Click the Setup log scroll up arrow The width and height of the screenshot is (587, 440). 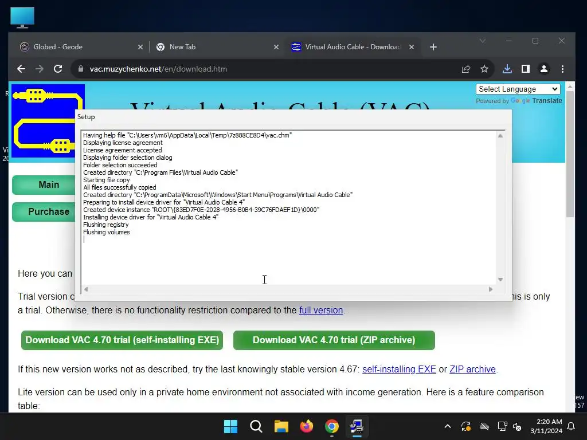pyautogui.click(x=500, y=136)
